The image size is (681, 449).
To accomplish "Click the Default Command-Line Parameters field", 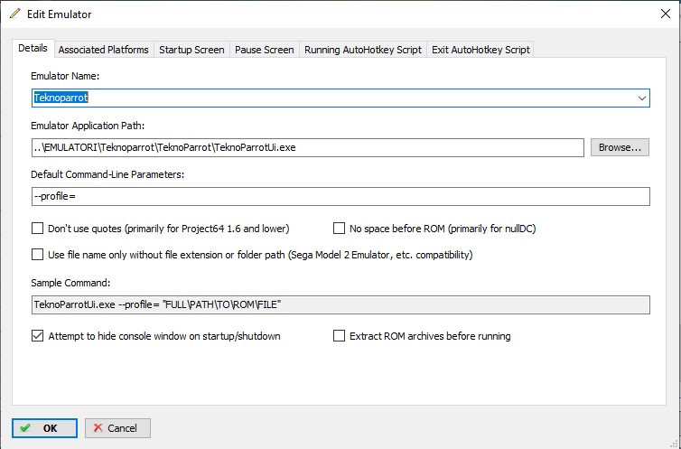I will point(340,196).
